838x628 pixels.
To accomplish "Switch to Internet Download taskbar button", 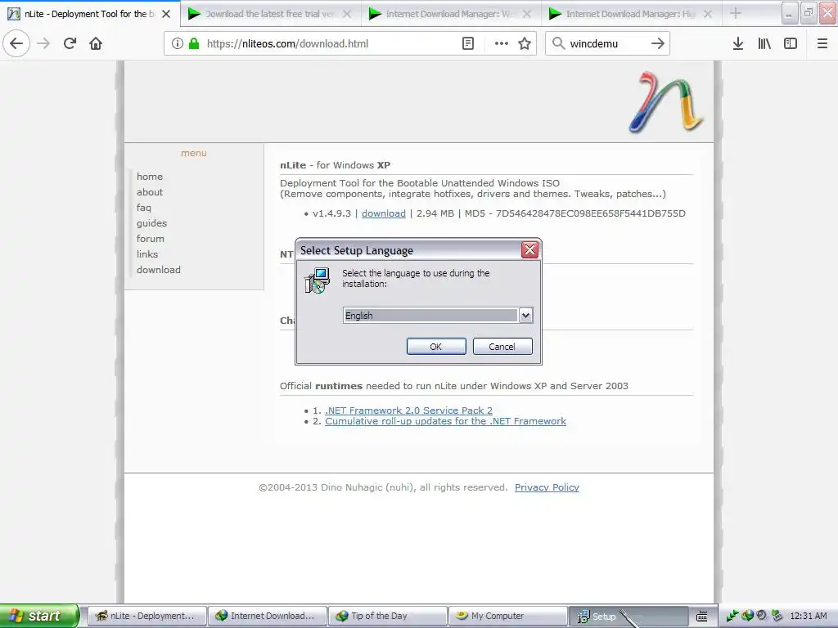I will (x=267, y=616).
